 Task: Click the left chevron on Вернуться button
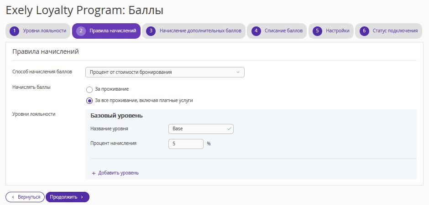13,197
